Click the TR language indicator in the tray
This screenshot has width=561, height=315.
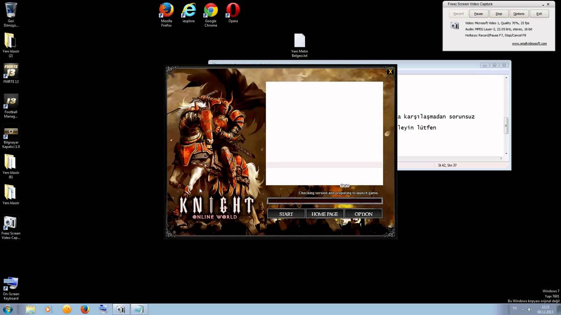[515, 309]
